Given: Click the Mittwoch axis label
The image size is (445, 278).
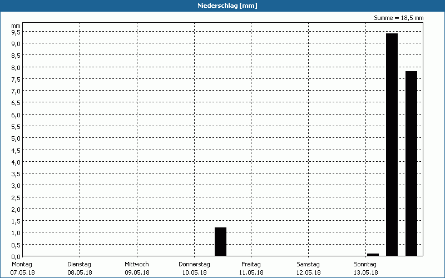Looking at the screenshot, I should pyautogui.click(x=136, y=264).
